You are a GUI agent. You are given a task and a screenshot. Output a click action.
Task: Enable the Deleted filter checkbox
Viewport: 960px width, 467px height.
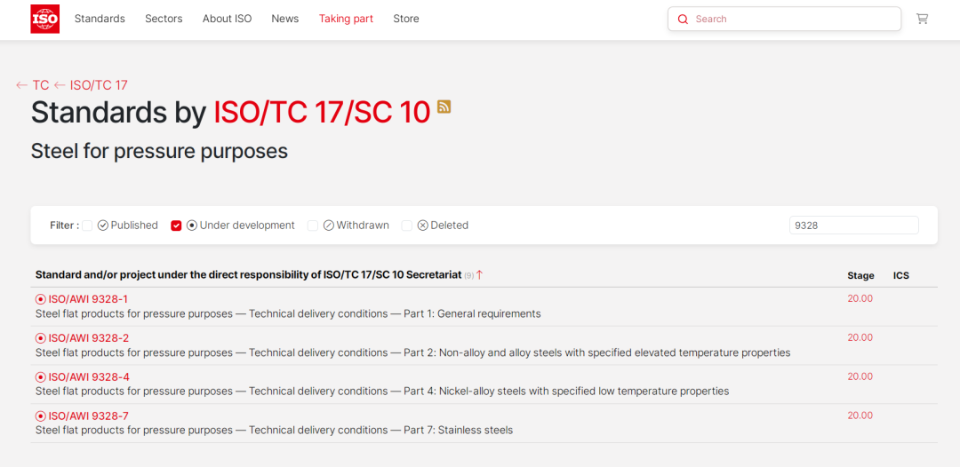pos(407,226)
